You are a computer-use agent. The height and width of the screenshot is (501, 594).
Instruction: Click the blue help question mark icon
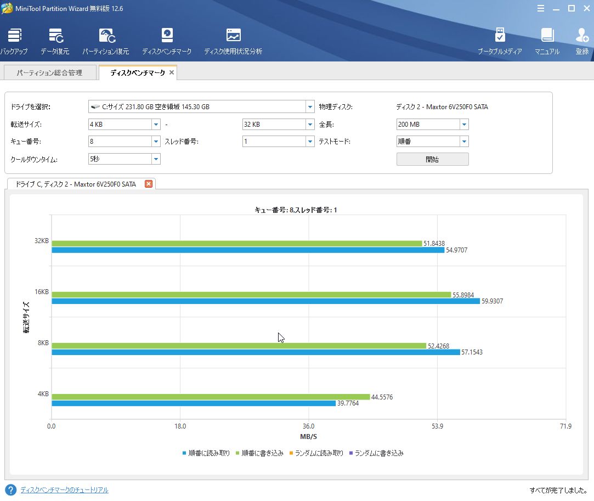10,489
